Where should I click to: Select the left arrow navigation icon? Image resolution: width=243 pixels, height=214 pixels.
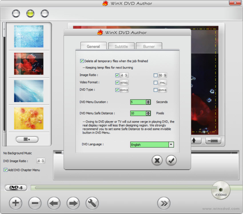coord(54,203)
